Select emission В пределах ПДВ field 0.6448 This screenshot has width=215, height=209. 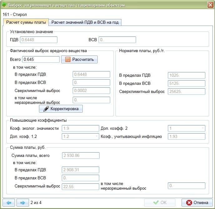pos(91,75)
